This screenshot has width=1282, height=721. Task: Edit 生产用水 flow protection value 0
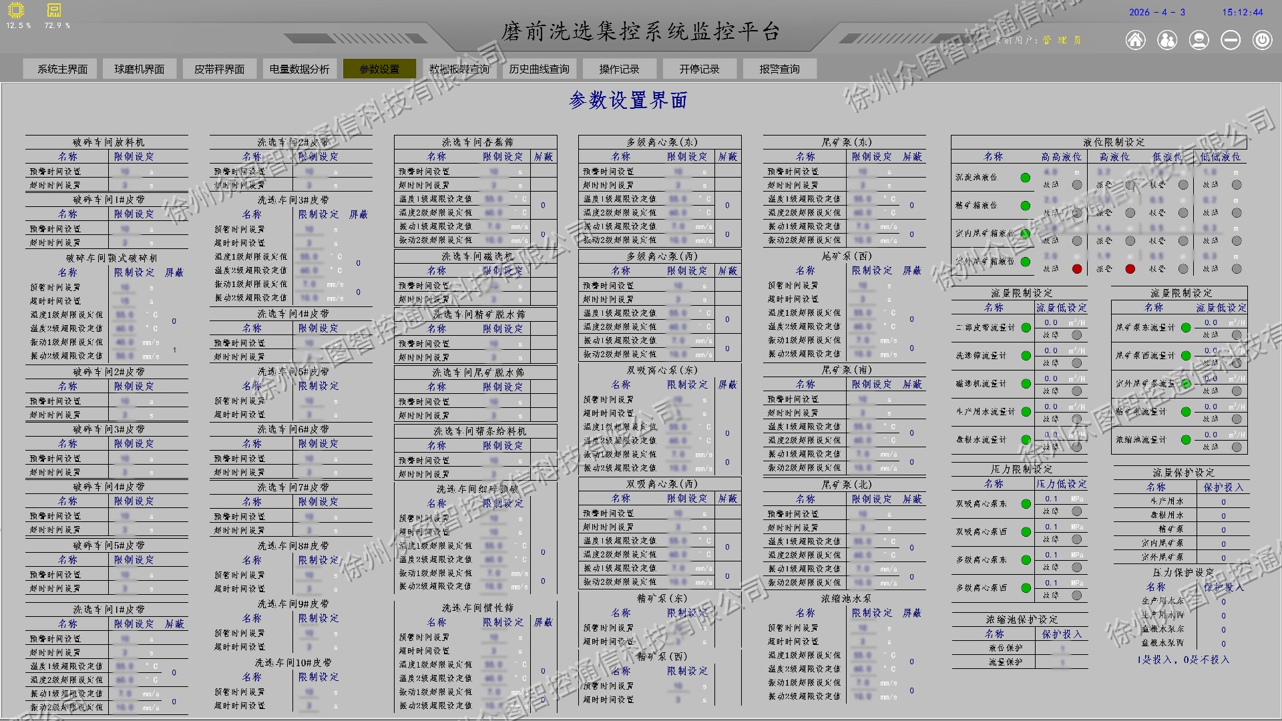[x=1223, y=502]
